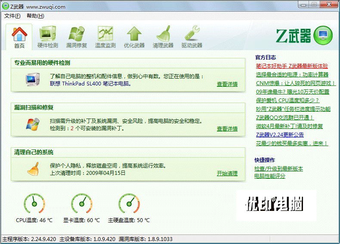Image resolution: width=340 pixels, height=244 pixels.
Task: Click 主硬盘温度: 50 ℃ label
Action: (x=129, y=220)
